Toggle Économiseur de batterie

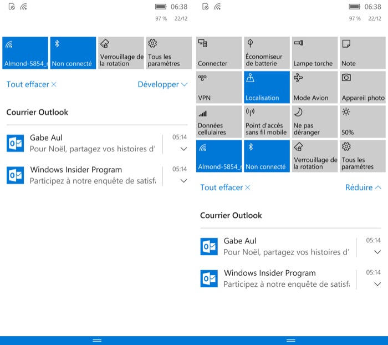[267, 53]
